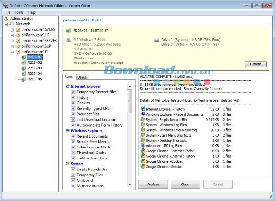Click the Clean button
275x201 pixels.
coord(185,184)
